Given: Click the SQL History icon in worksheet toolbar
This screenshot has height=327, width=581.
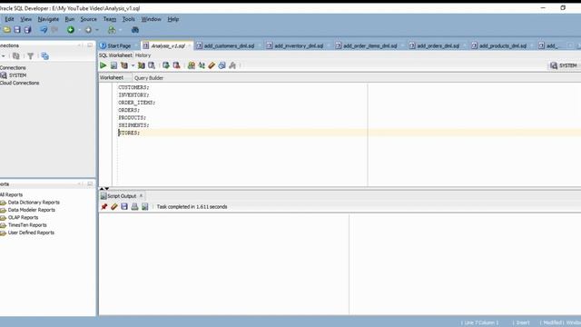Looking at the screenshot, I should pyautogui.click(x=222, y=65).
